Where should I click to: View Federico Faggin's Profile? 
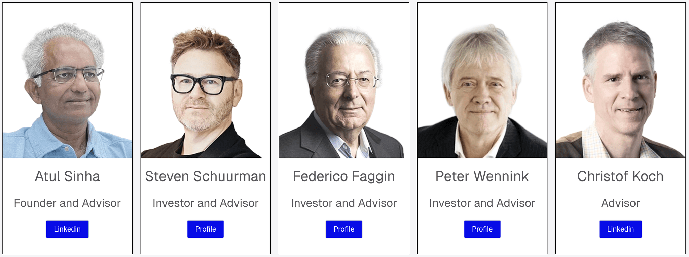343,229
